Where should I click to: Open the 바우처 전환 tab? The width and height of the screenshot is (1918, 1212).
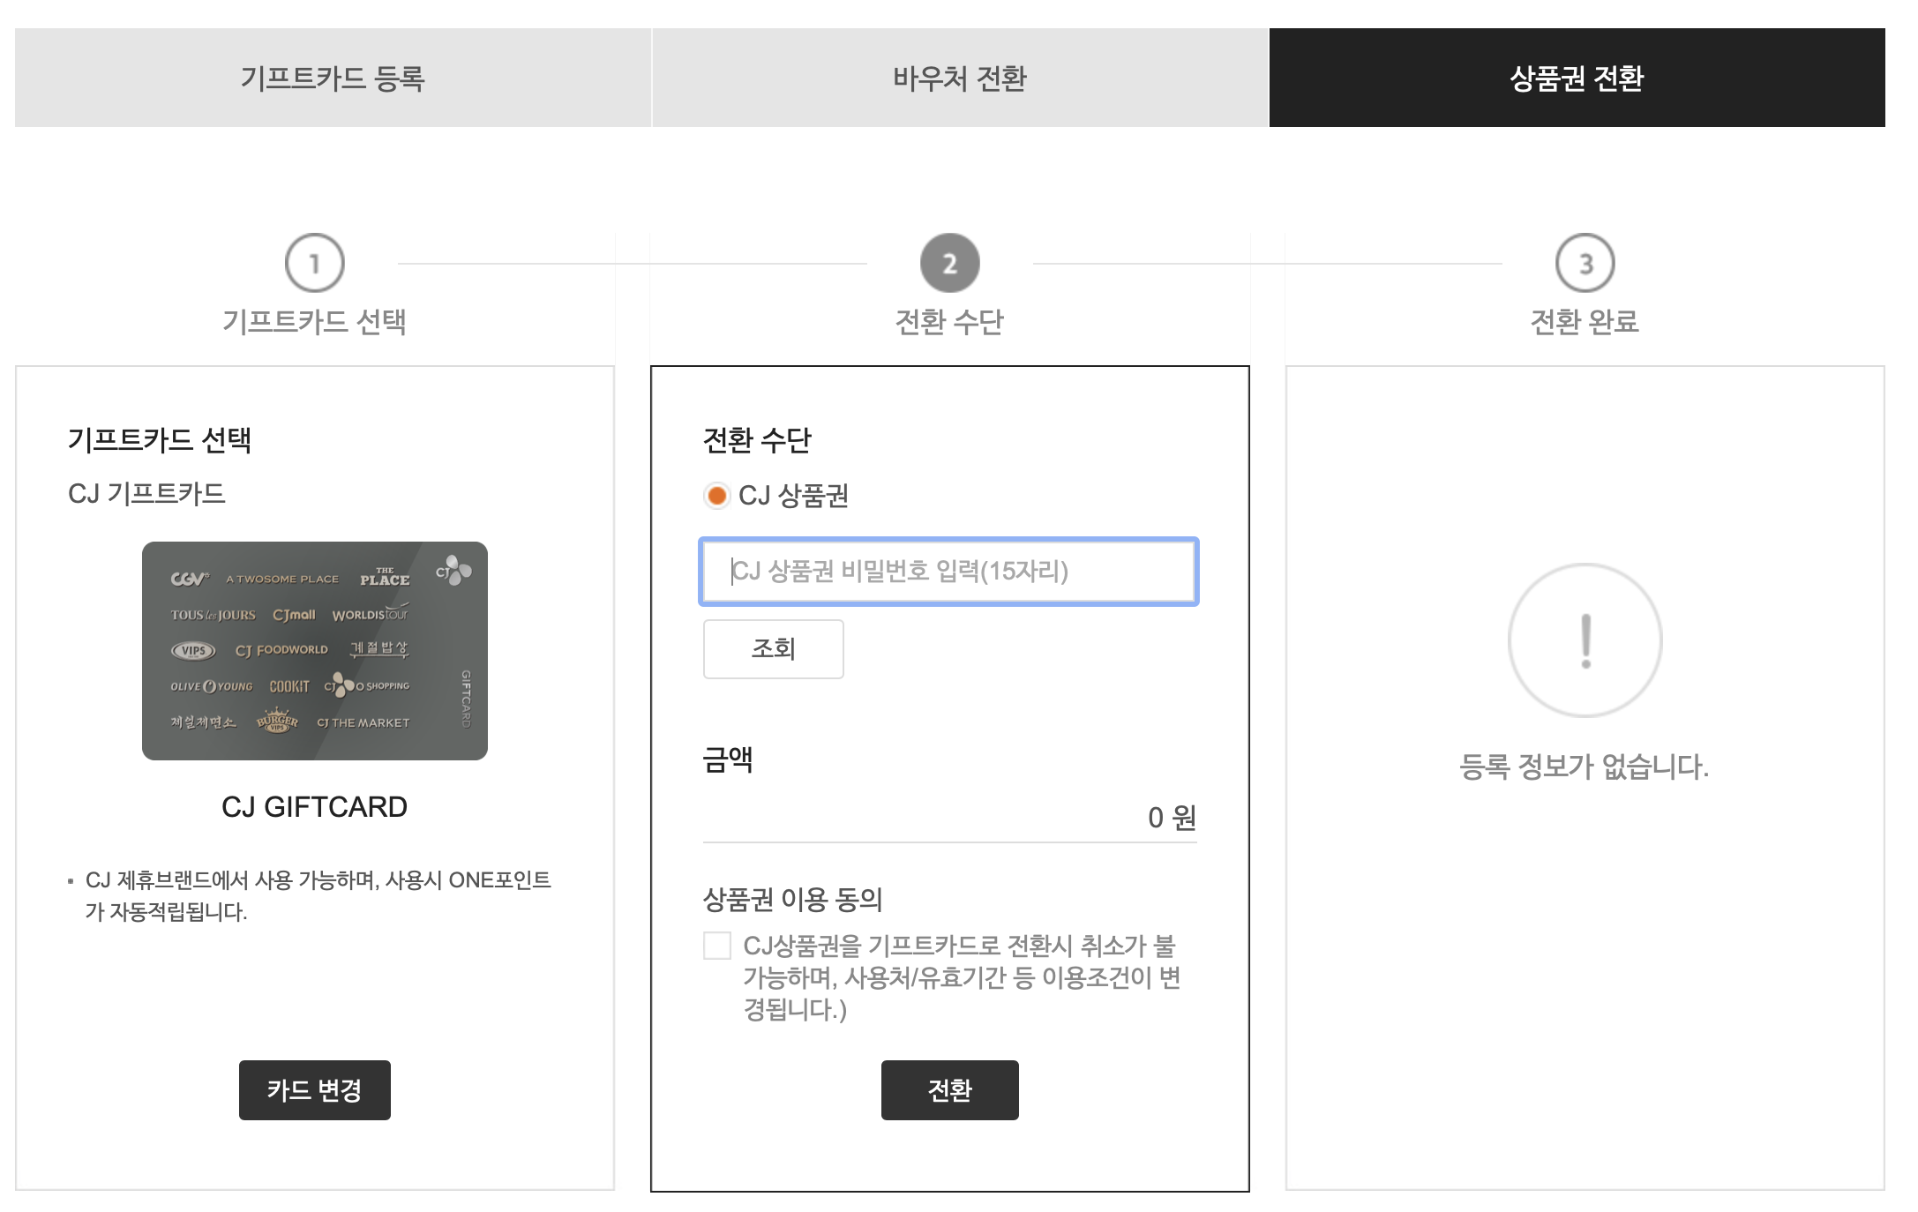coord(960,78)
